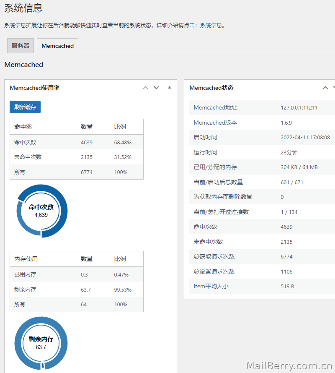Click the 命中次数 donut chart
This screenshot has height=373, width=335.
[x=41, y=211]
